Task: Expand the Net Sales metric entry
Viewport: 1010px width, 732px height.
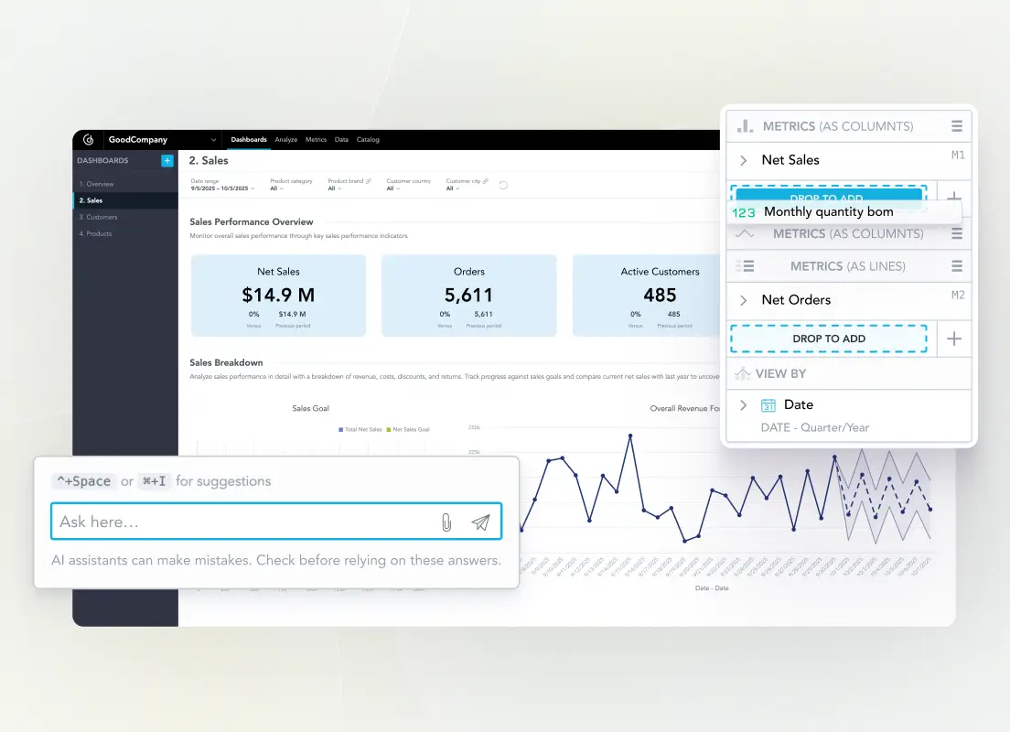Action: click(742, 160)
